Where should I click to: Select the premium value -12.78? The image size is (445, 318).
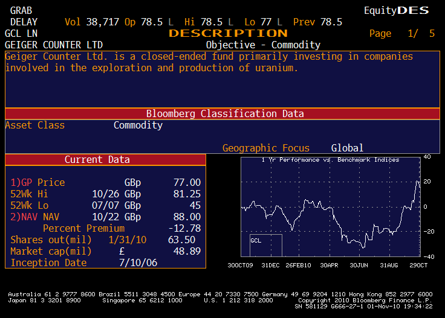(184, 229)
